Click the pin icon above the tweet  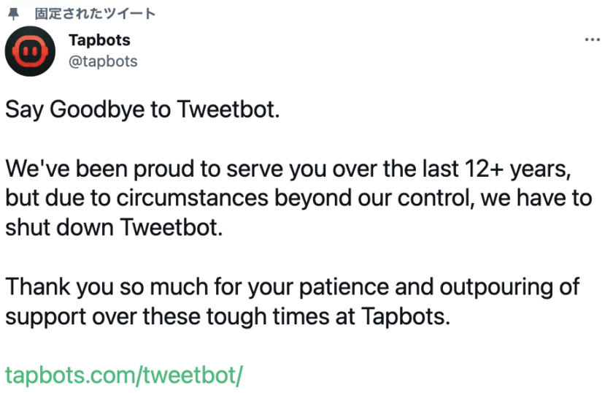tap(14, 14)
